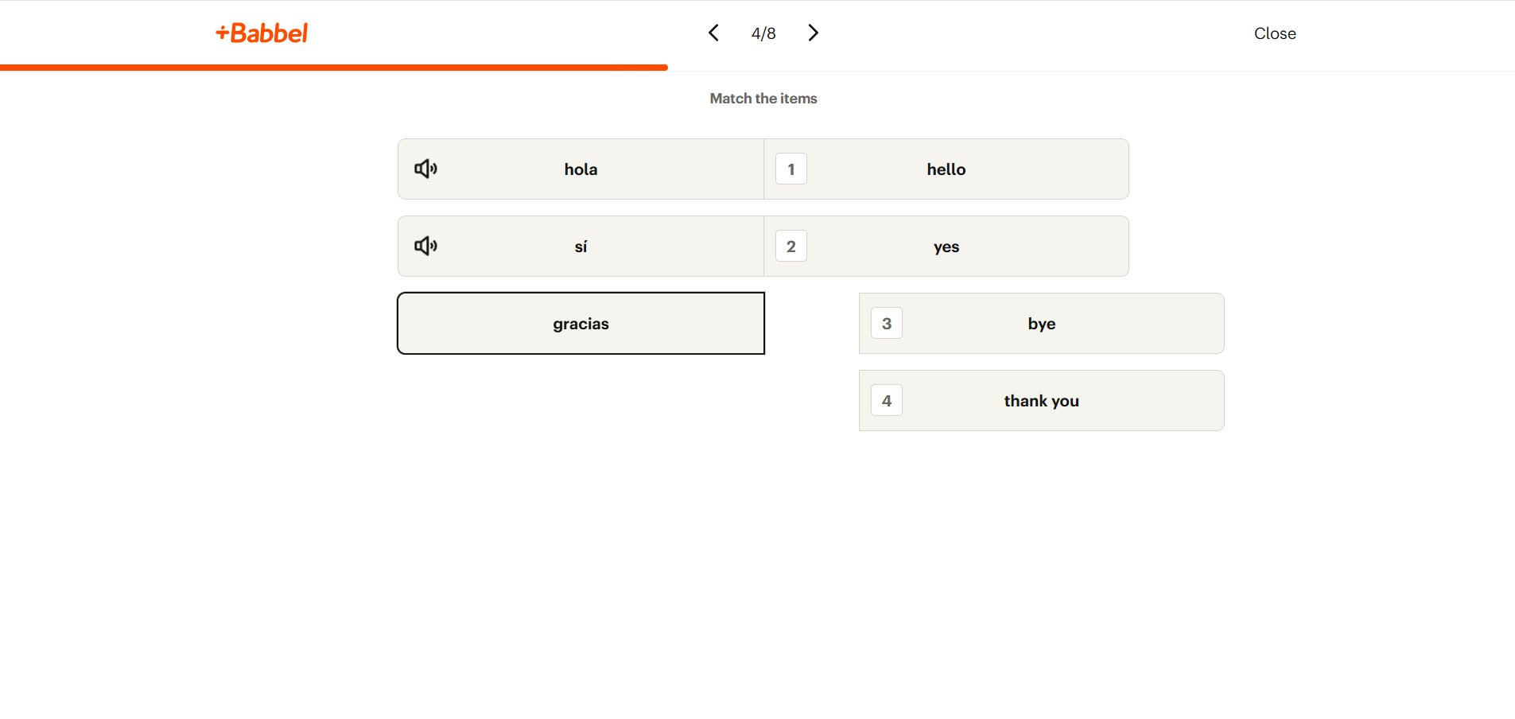Click the number 1 badge on hello
Image resolution: width=1515 pixels, height=719 pixels.
791,169
